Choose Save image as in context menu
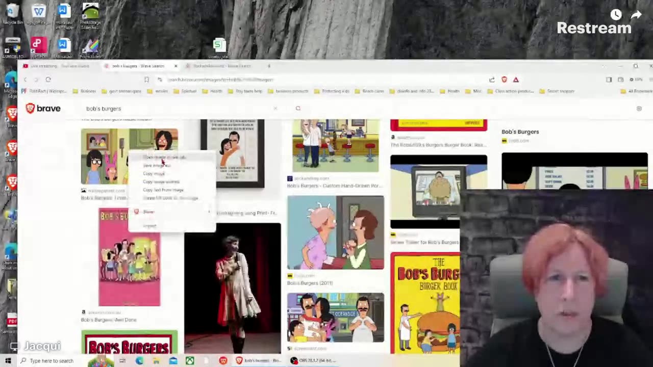 [171, 165]
